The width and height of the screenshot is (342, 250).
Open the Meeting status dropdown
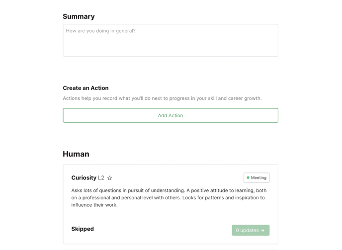(256, 178)
